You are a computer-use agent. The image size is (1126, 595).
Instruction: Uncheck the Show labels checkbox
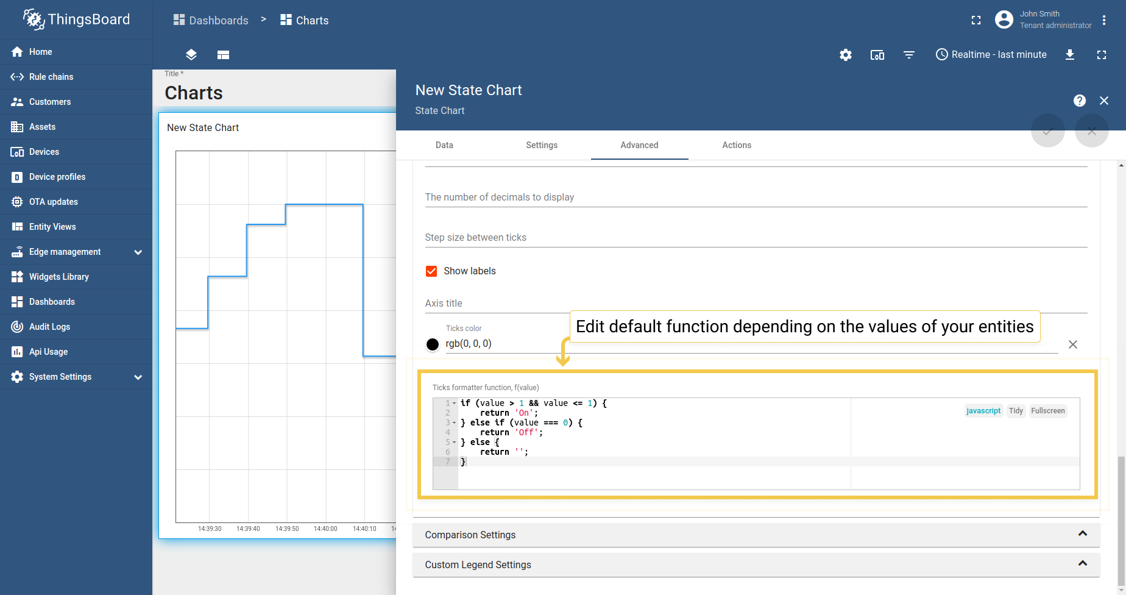click(431, 271)
